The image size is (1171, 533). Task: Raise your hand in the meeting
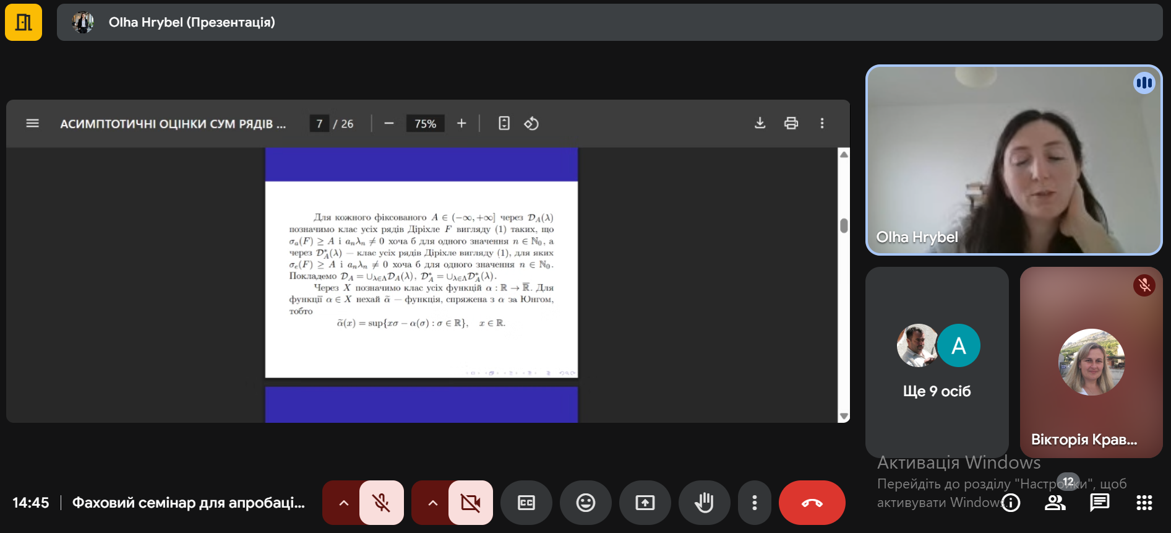pyautogui.click(x=704, y=503)
